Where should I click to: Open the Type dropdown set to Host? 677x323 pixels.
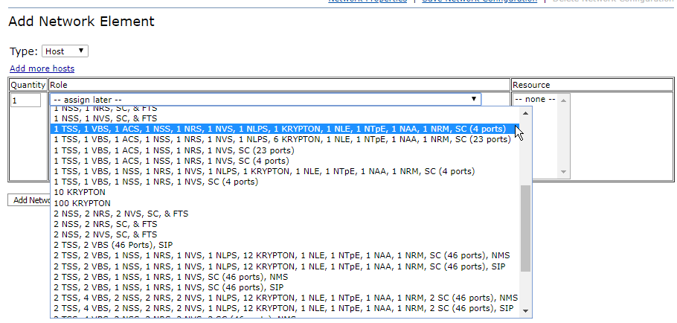[65, 51]
